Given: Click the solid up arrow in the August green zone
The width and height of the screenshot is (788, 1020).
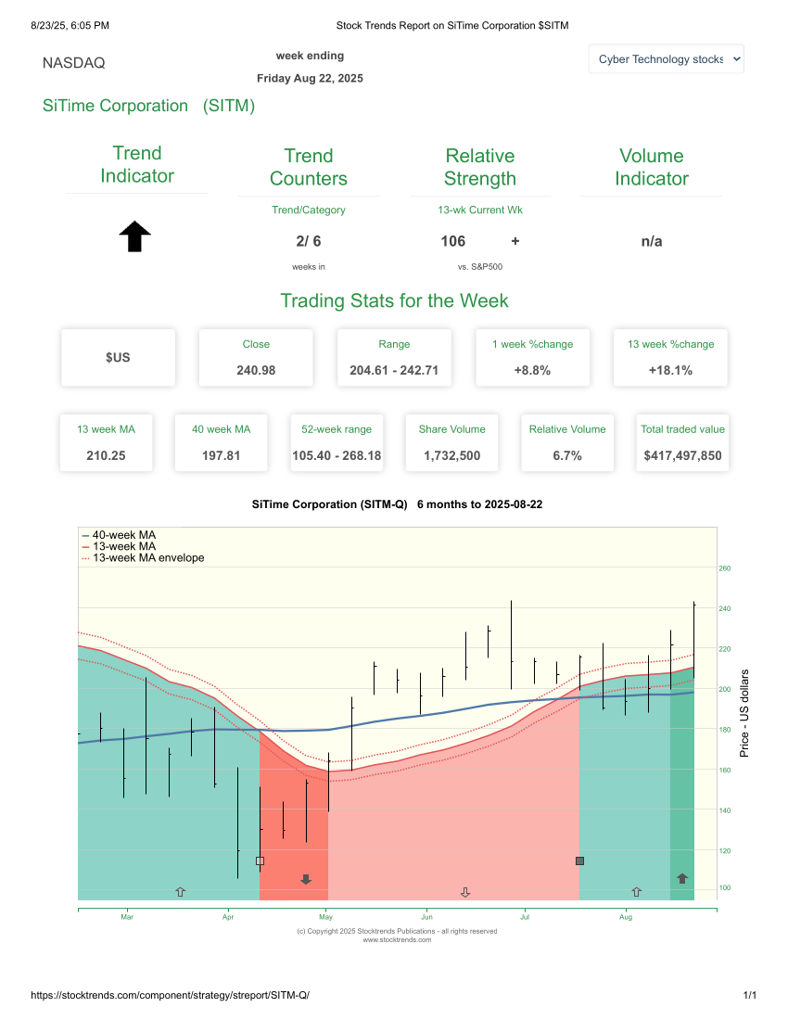Looking at the screenshot, I should 681,878.
